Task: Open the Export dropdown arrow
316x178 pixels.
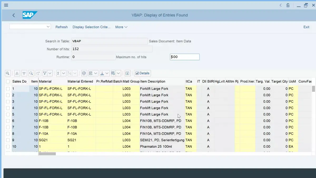Action: pyautogui.click(x=107, y=73)
